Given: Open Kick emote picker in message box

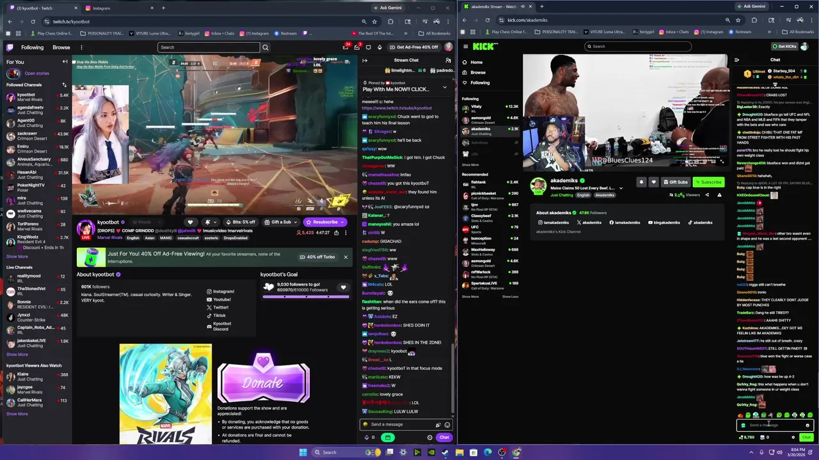Looking at the screenshot, I should pyautogui.click(x=807, y=425).
